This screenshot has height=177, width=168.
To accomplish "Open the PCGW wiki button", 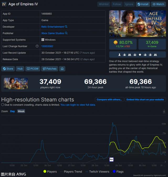I will (32, 69).
